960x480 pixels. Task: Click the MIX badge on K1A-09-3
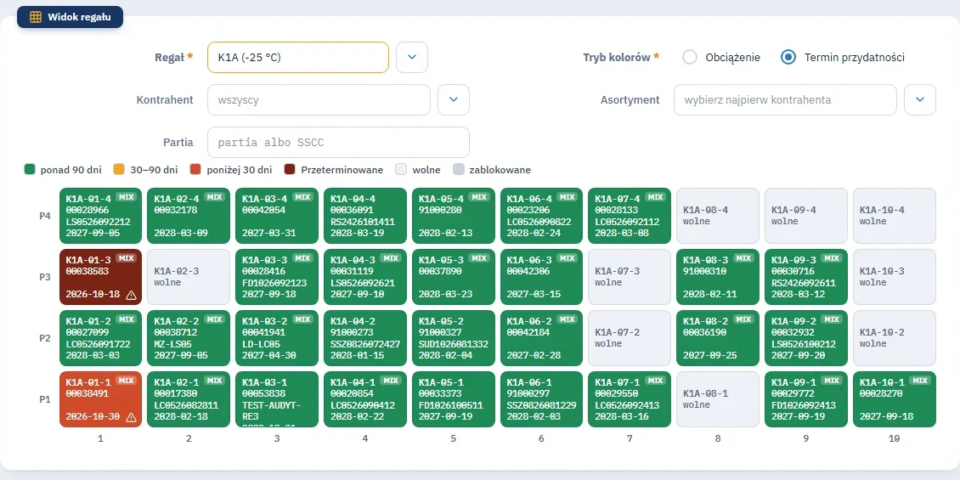[832, 258]
